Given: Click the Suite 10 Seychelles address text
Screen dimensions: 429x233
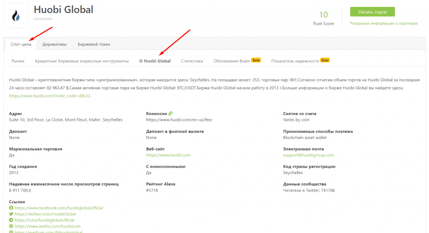Looking at the screenshot, I should (66, 120).
